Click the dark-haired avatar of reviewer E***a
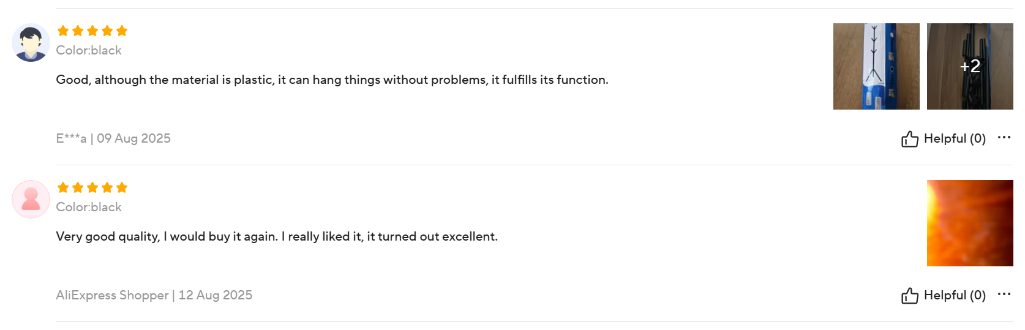This screenshot has height=330, width=1025. click(31, 43)
